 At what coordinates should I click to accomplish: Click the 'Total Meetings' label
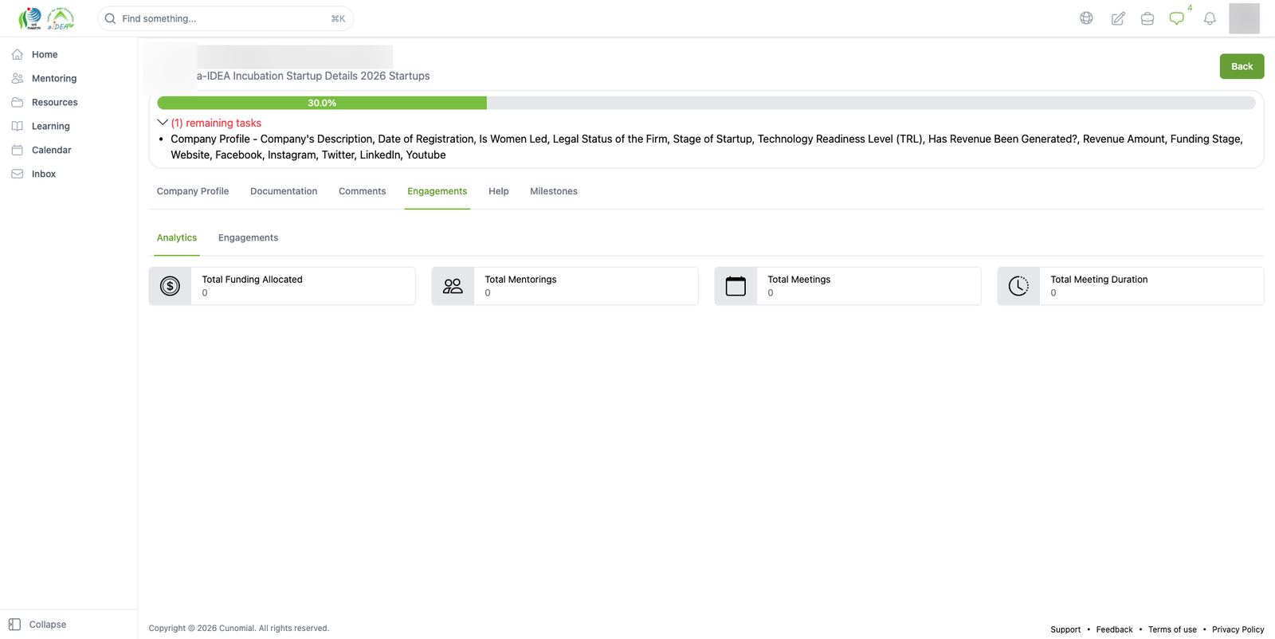(x=798, y=280)
